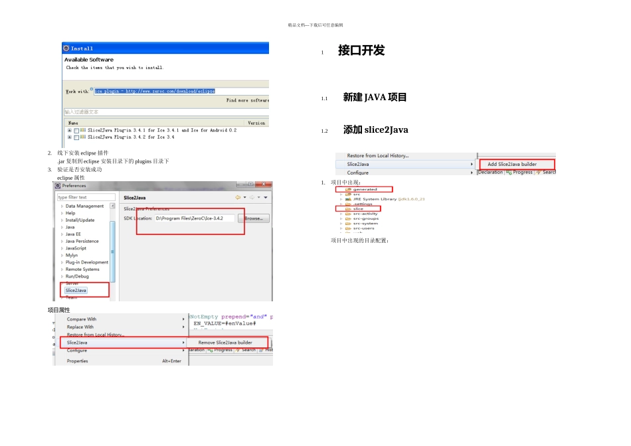Click the src-groups folder icon
This screenshot has height=446, width=631.
point(348,219)
